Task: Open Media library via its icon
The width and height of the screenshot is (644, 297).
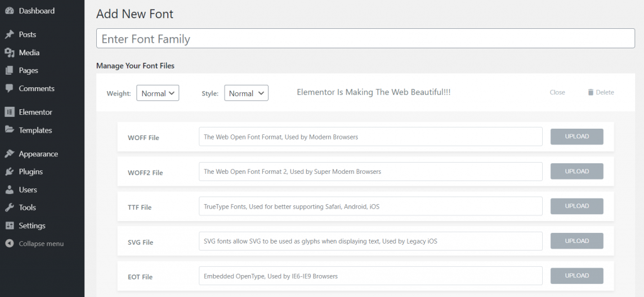Action: 9,53
